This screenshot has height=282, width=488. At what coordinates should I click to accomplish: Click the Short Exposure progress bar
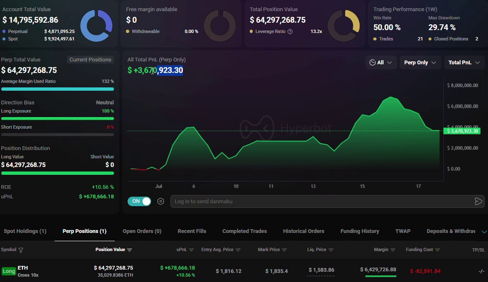pos(57,135)
